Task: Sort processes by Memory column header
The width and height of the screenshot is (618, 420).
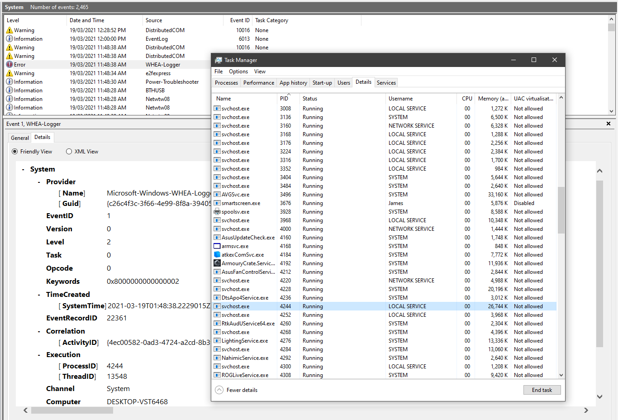Action: tap(493, 99)
